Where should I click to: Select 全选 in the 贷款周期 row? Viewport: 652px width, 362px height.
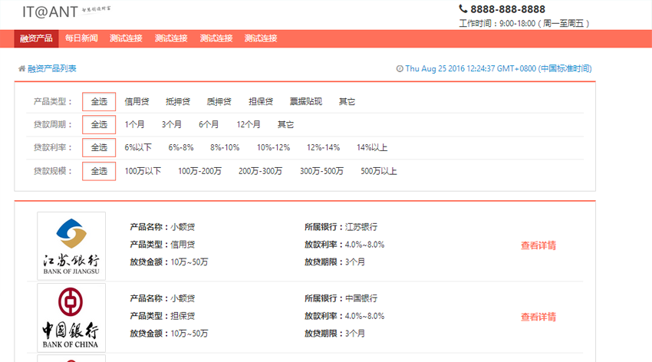tap(99, 125)
